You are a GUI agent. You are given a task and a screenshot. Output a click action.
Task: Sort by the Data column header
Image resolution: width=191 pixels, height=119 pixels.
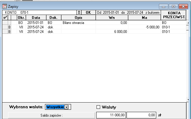[x=36, y=18]
